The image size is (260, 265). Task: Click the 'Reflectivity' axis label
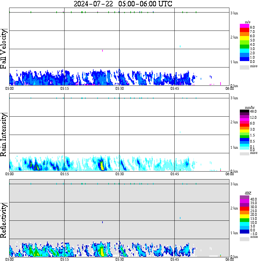3,220
